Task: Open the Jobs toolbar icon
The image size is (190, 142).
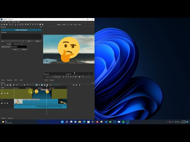Action: 43,24
